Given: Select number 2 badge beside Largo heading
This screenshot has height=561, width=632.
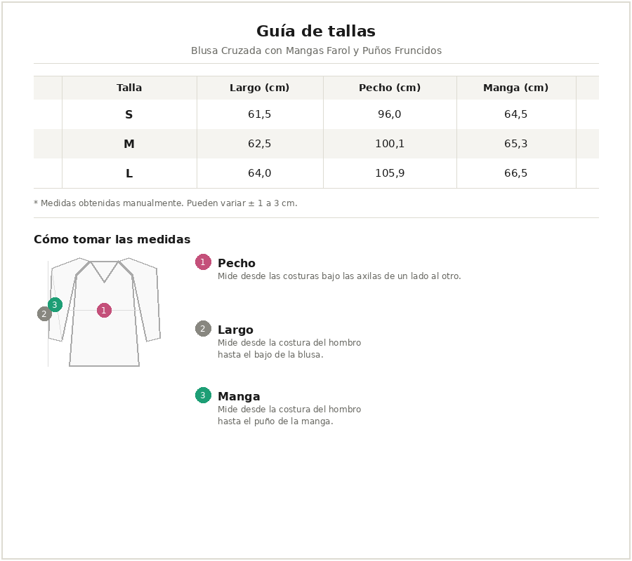Looking at the screenshot, I should click(x=203, y=328).
